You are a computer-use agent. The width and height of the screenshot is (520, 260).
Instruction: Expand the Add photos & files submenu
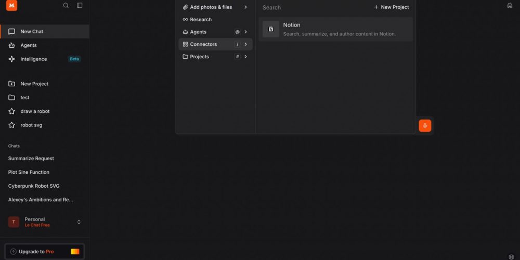(245, 7)
